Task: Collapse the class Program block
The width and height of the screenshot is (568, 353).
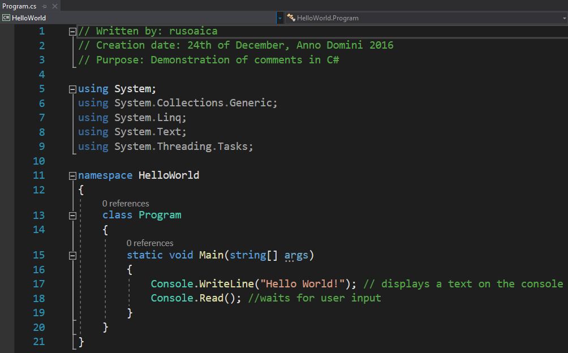Action: coord(72,216)
